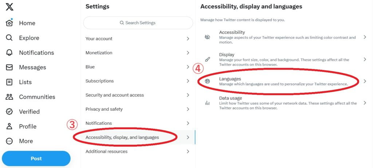Select Accessibility, display, and languages
This screenshot has height=168, width=373.
[122, 137]
